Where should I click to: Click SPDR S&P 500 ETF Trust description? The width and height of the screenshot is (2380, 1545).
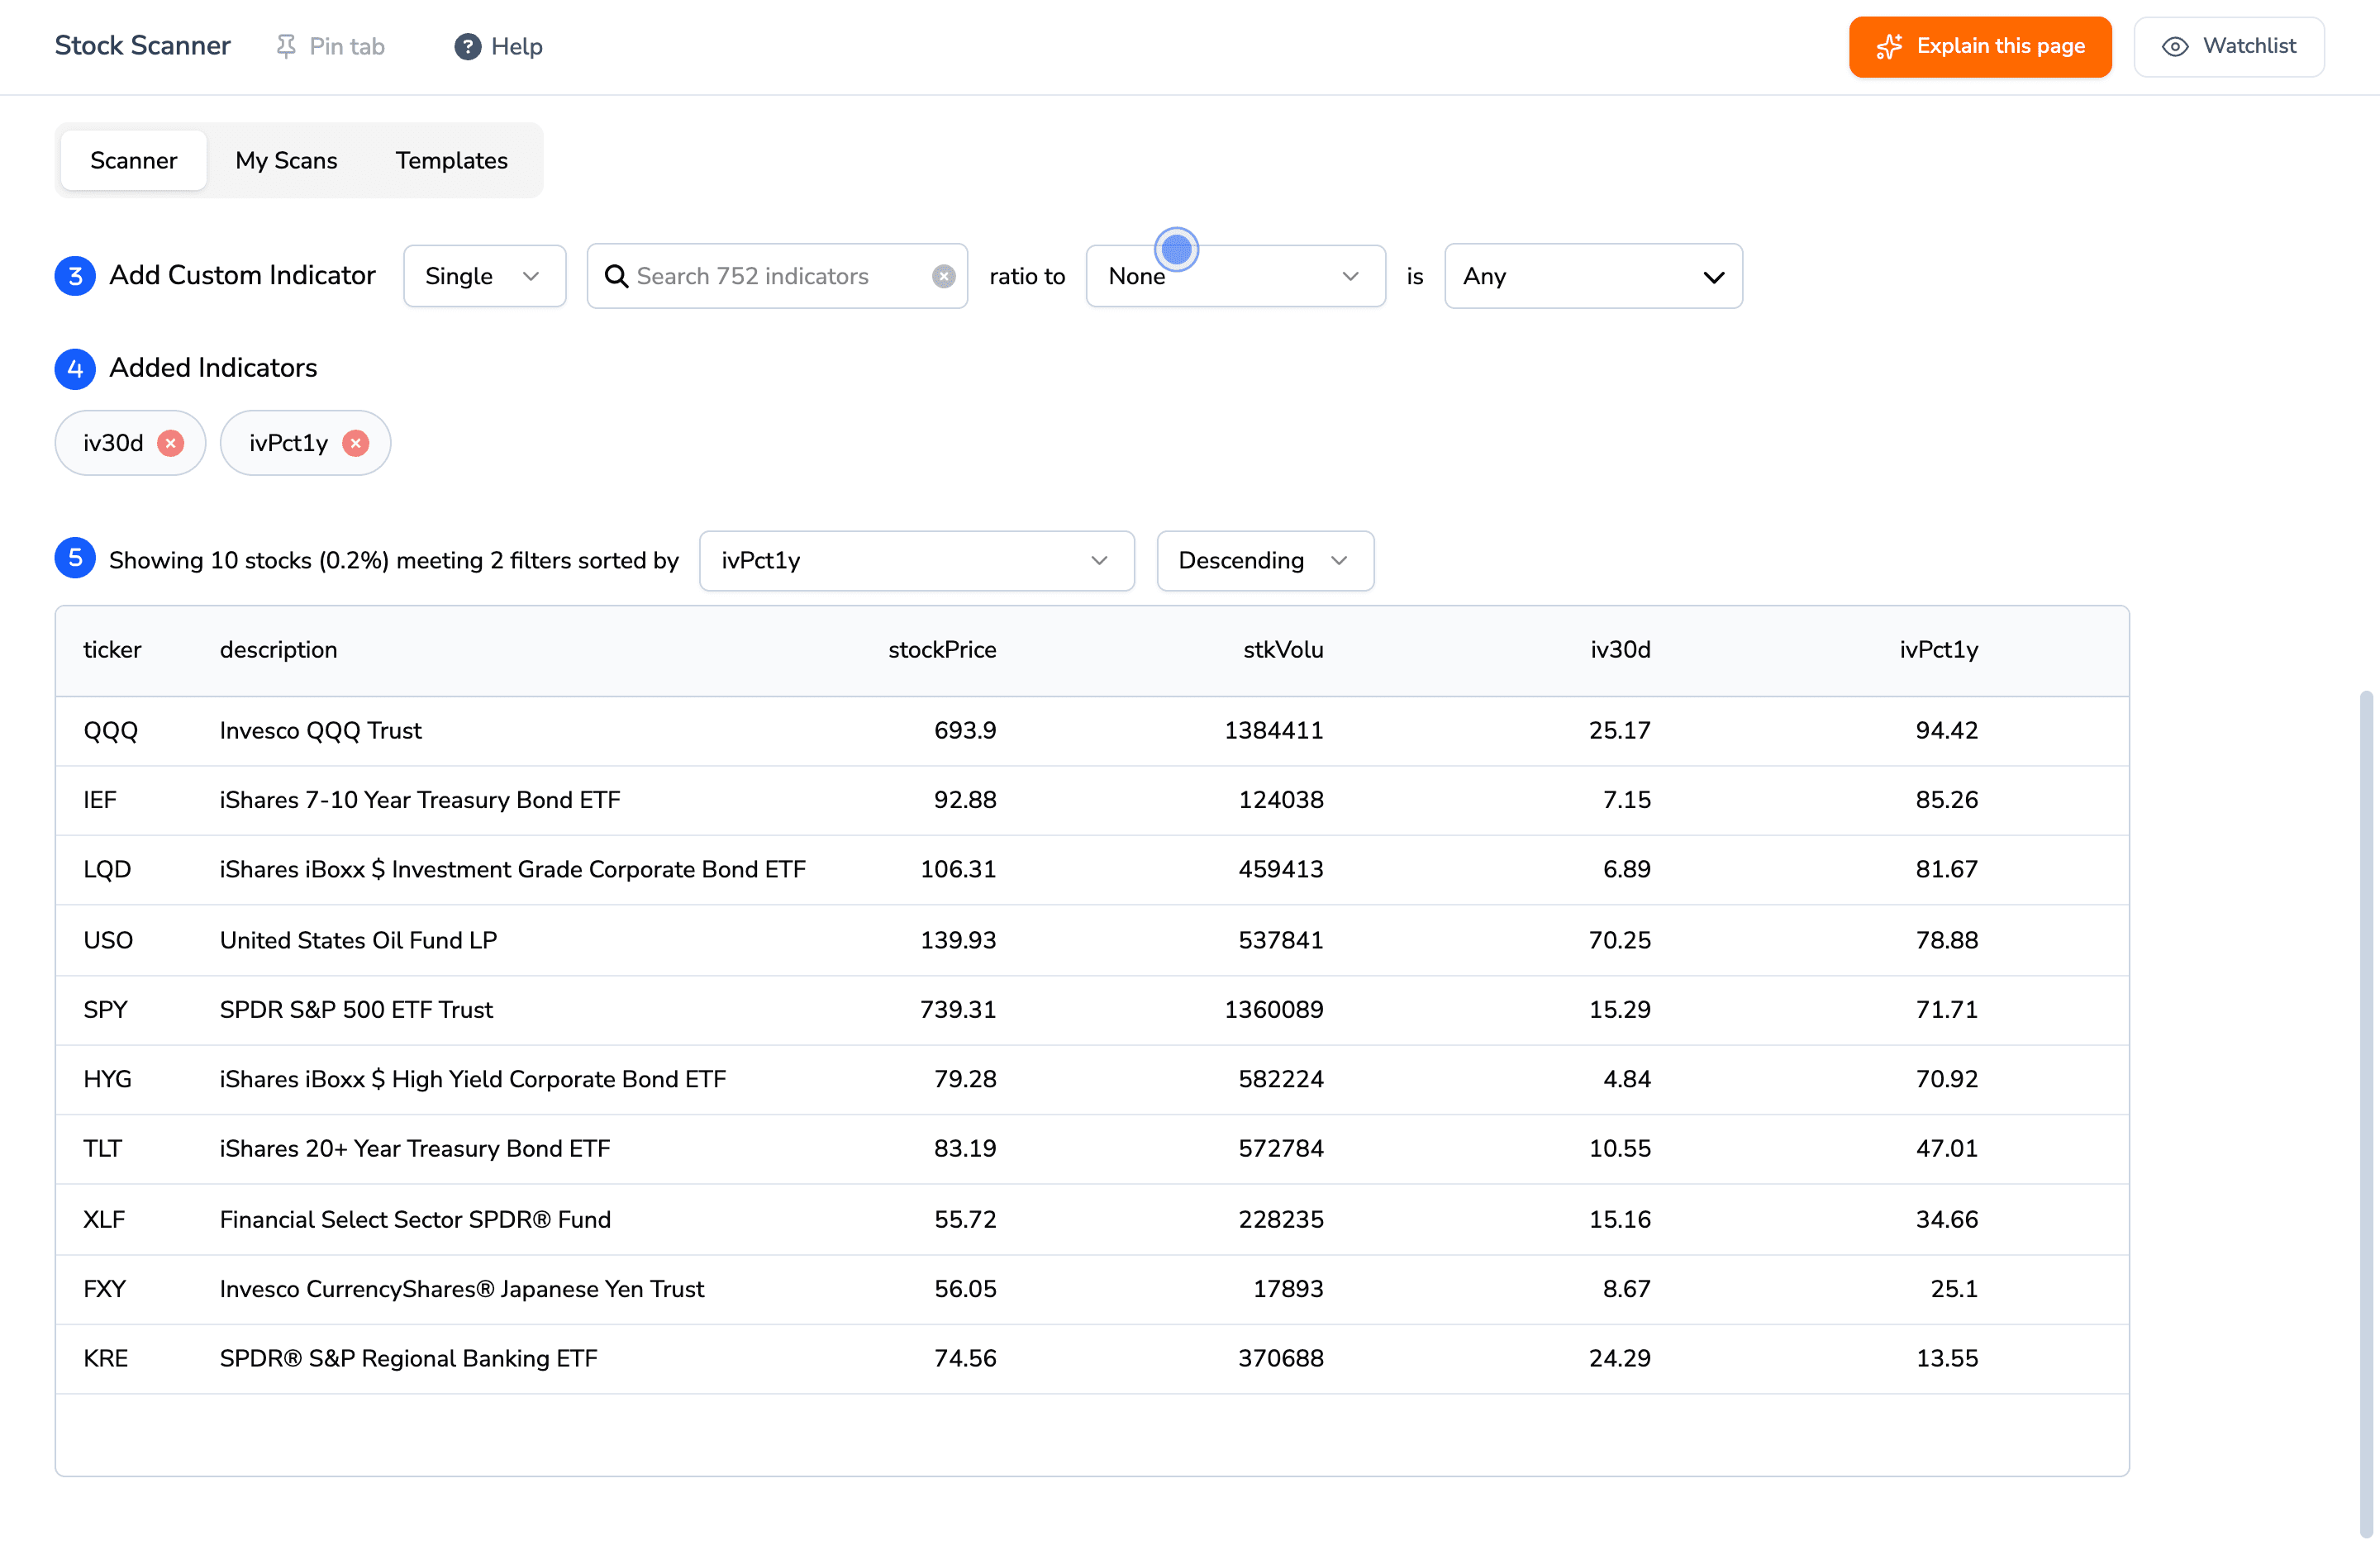click(356, 1010)
